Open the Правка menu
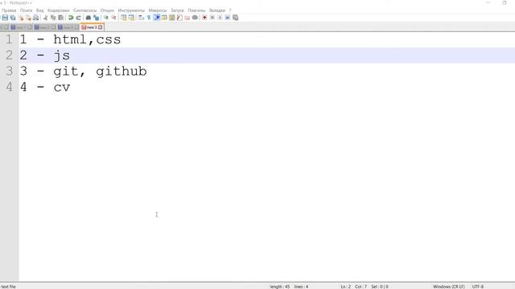This screenshot has height=289, width=515. [x=9, y=10]
